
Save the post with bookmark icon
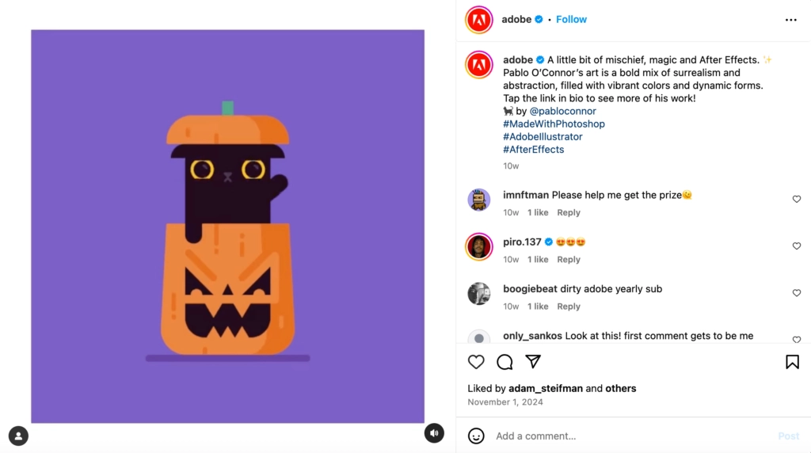[792, 362]
